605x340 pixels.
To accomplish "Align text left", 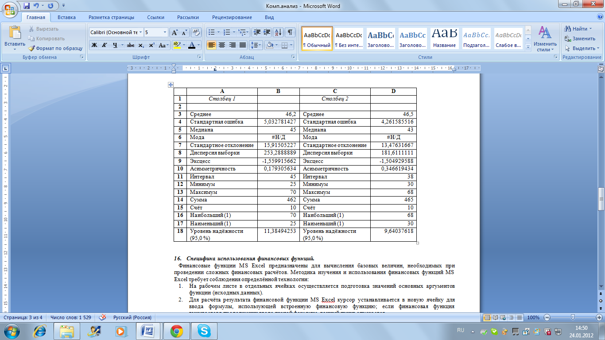I will click(x=212, y=45).
